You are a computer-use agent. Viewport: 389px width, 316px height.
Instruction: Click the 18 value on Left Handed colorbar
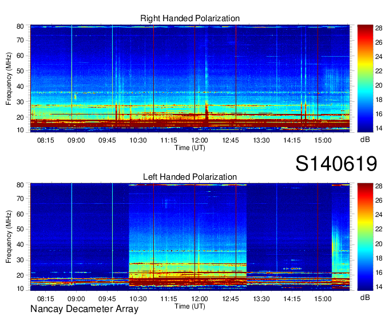point(379,258)
